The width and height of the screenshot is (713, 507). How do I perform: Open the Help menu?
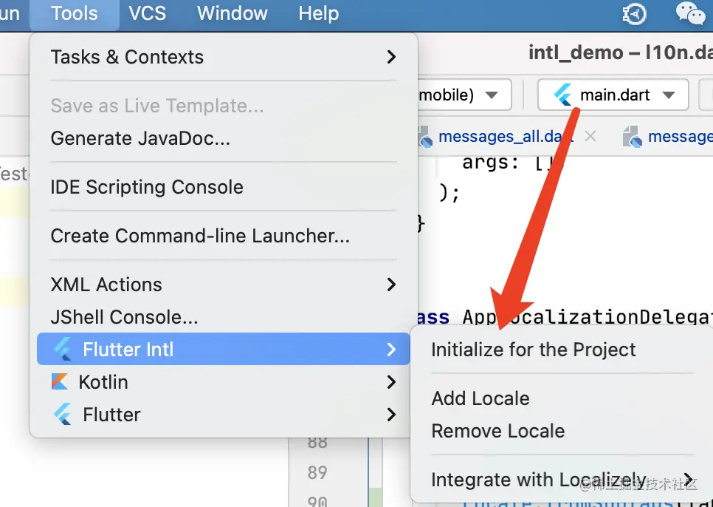coord(318,13)
